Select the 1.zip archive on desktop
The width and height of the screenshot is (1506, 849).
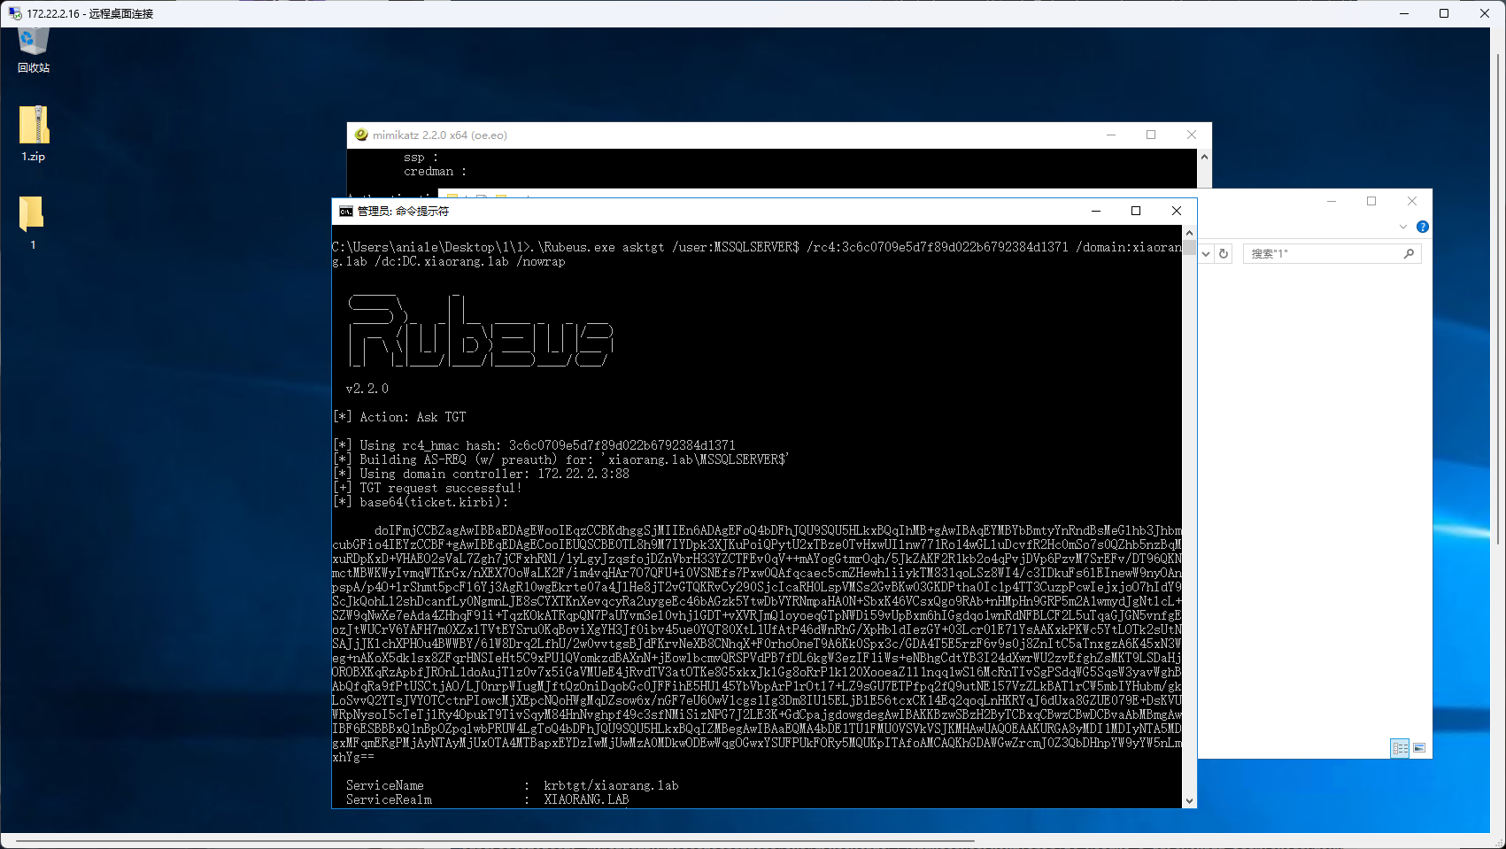pyautogui.click(x=33, y=134)
